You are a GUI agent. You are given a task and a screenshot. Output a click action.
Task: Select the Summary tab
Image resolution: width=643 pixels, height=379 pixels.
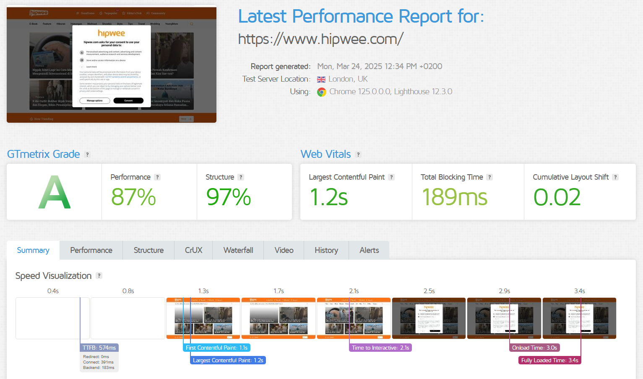click(x=33, y=250)
